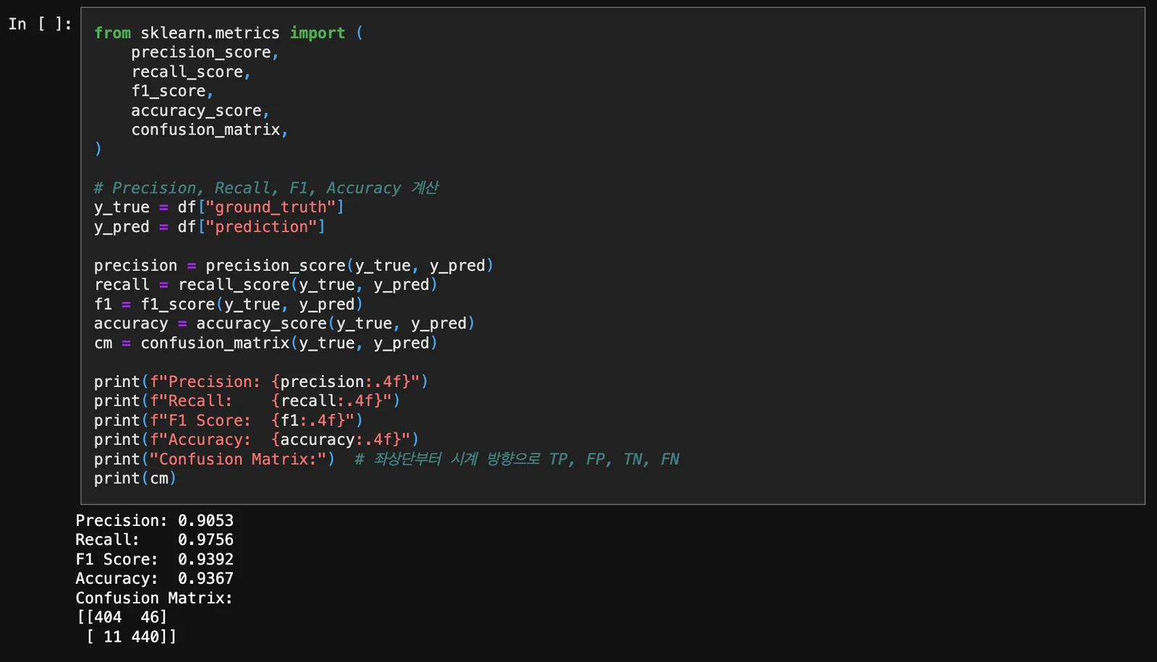This screenshot has width=1157, height=662.
Task: Click the 'In [ ]:' cell prompt
Action: tap(40, 24)
